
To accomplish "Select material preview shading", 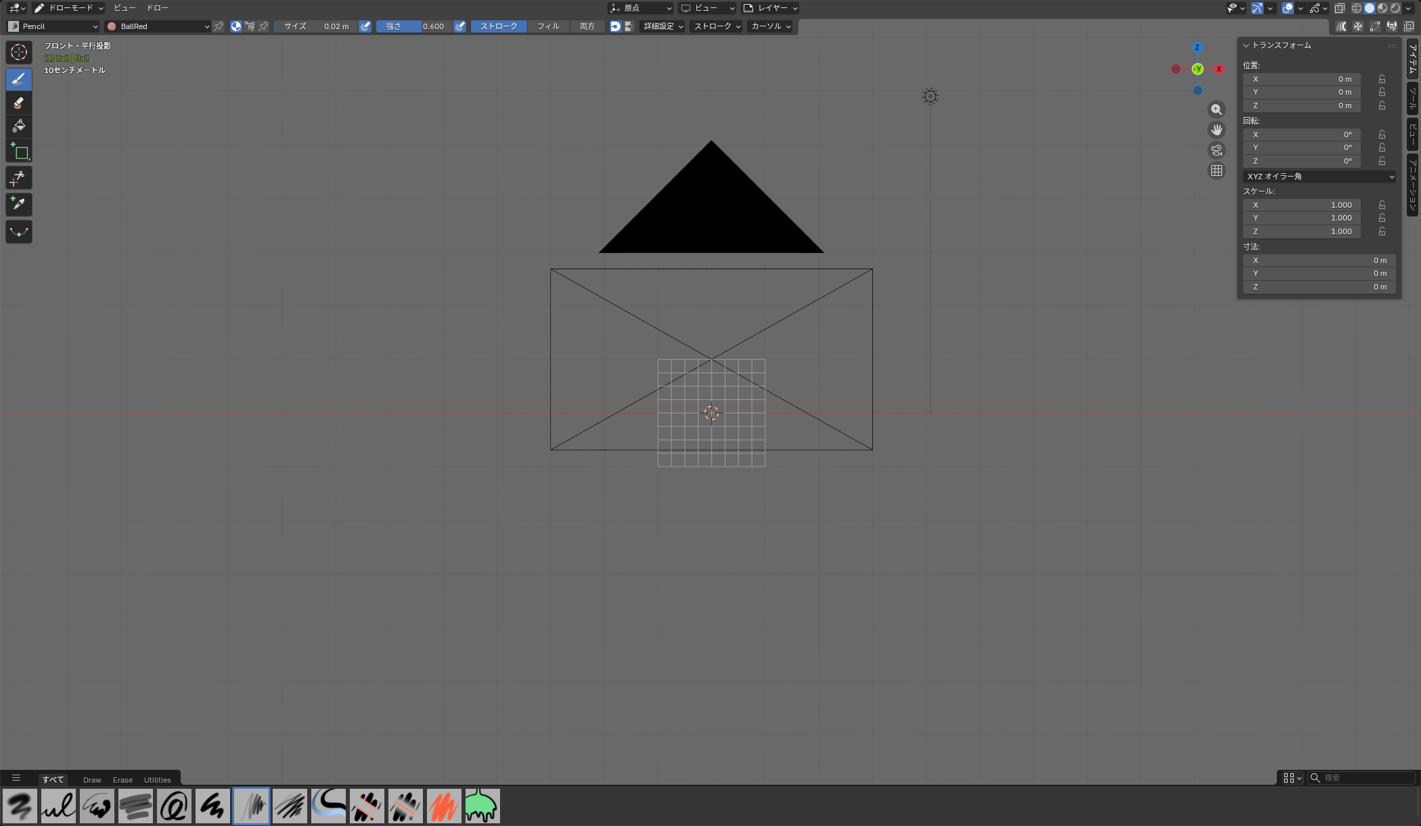I will [x=1382, y=8].
